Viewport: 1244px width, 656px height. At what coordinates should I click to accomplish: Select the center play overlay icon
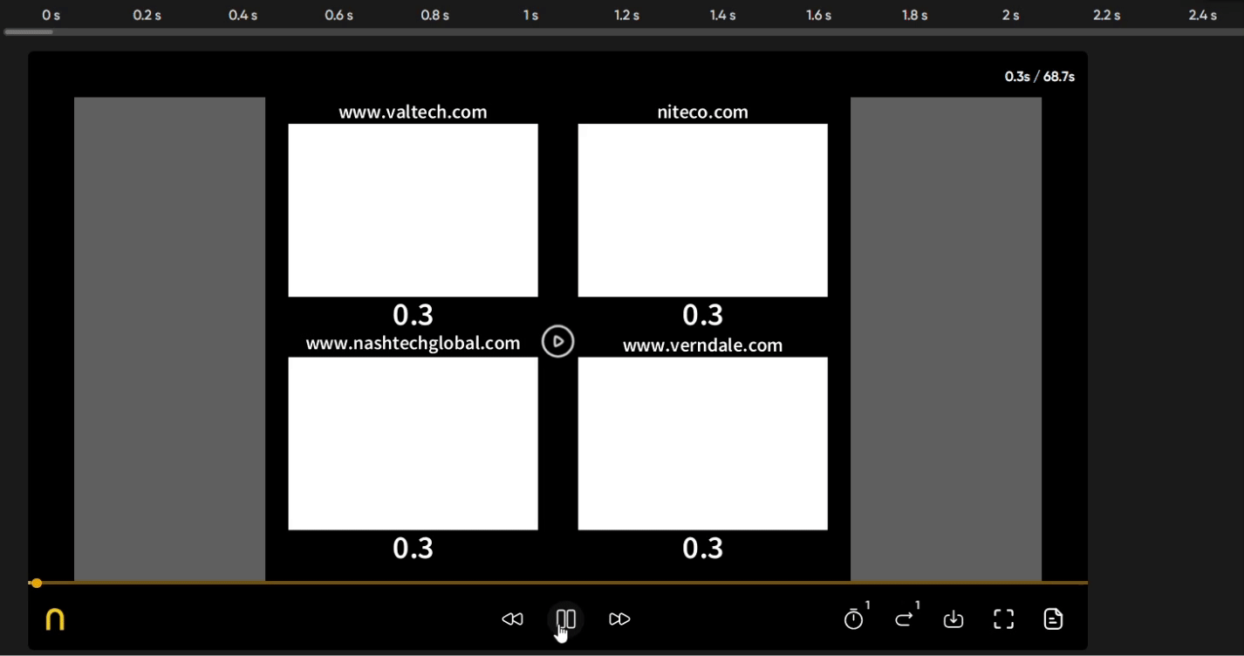tap(557, 342)
